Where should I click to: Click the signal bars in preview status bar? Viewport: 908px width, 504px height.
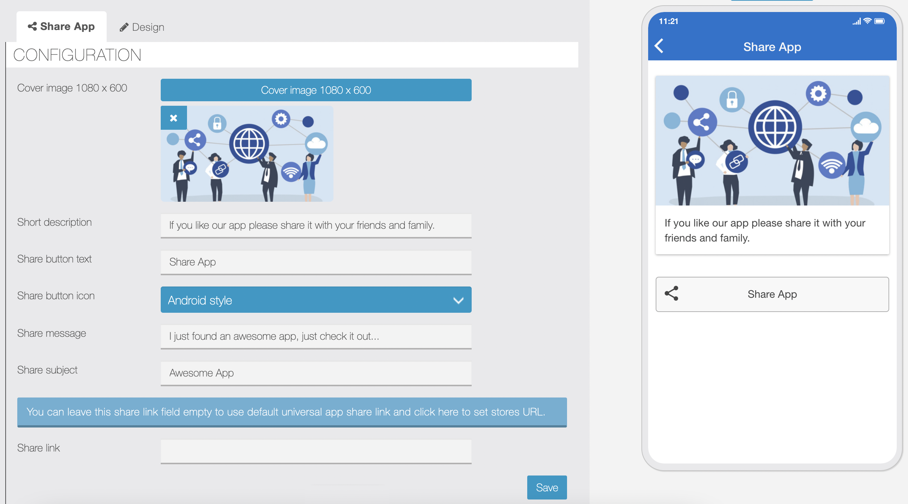pyautogui.click(x=857, y=21)
